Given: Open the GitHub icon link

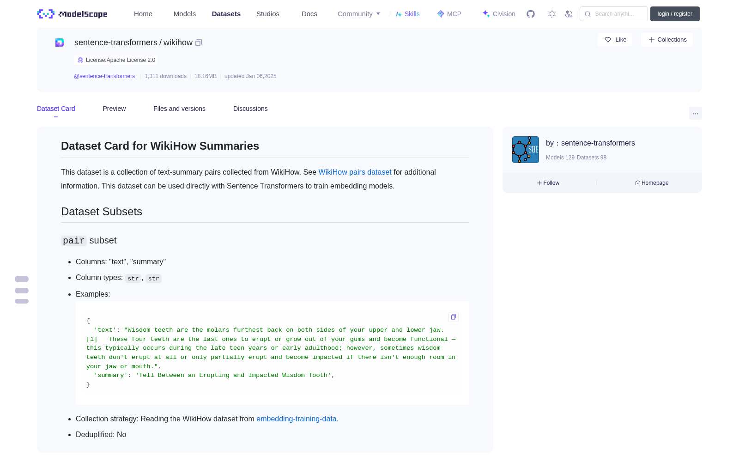Looking at the screenshot, I should tap(531, 14).
